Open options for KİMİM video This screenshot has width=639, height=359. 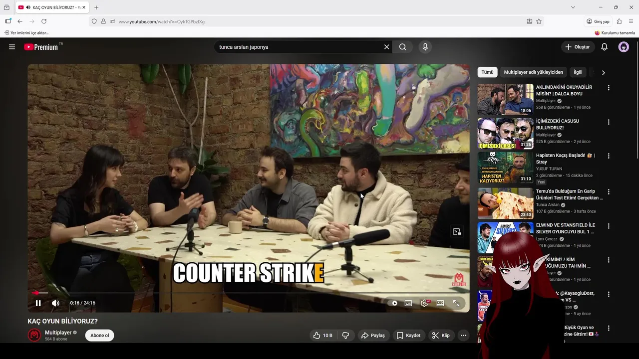point(609,260)
